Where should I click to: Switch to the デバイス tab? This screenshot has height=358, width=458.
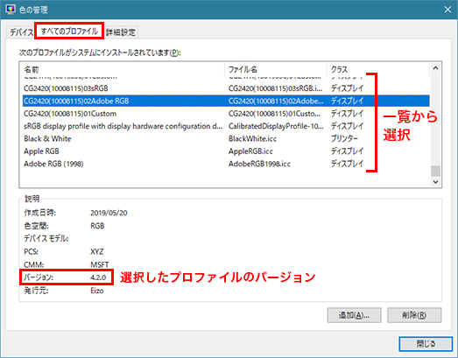[20, 32]
